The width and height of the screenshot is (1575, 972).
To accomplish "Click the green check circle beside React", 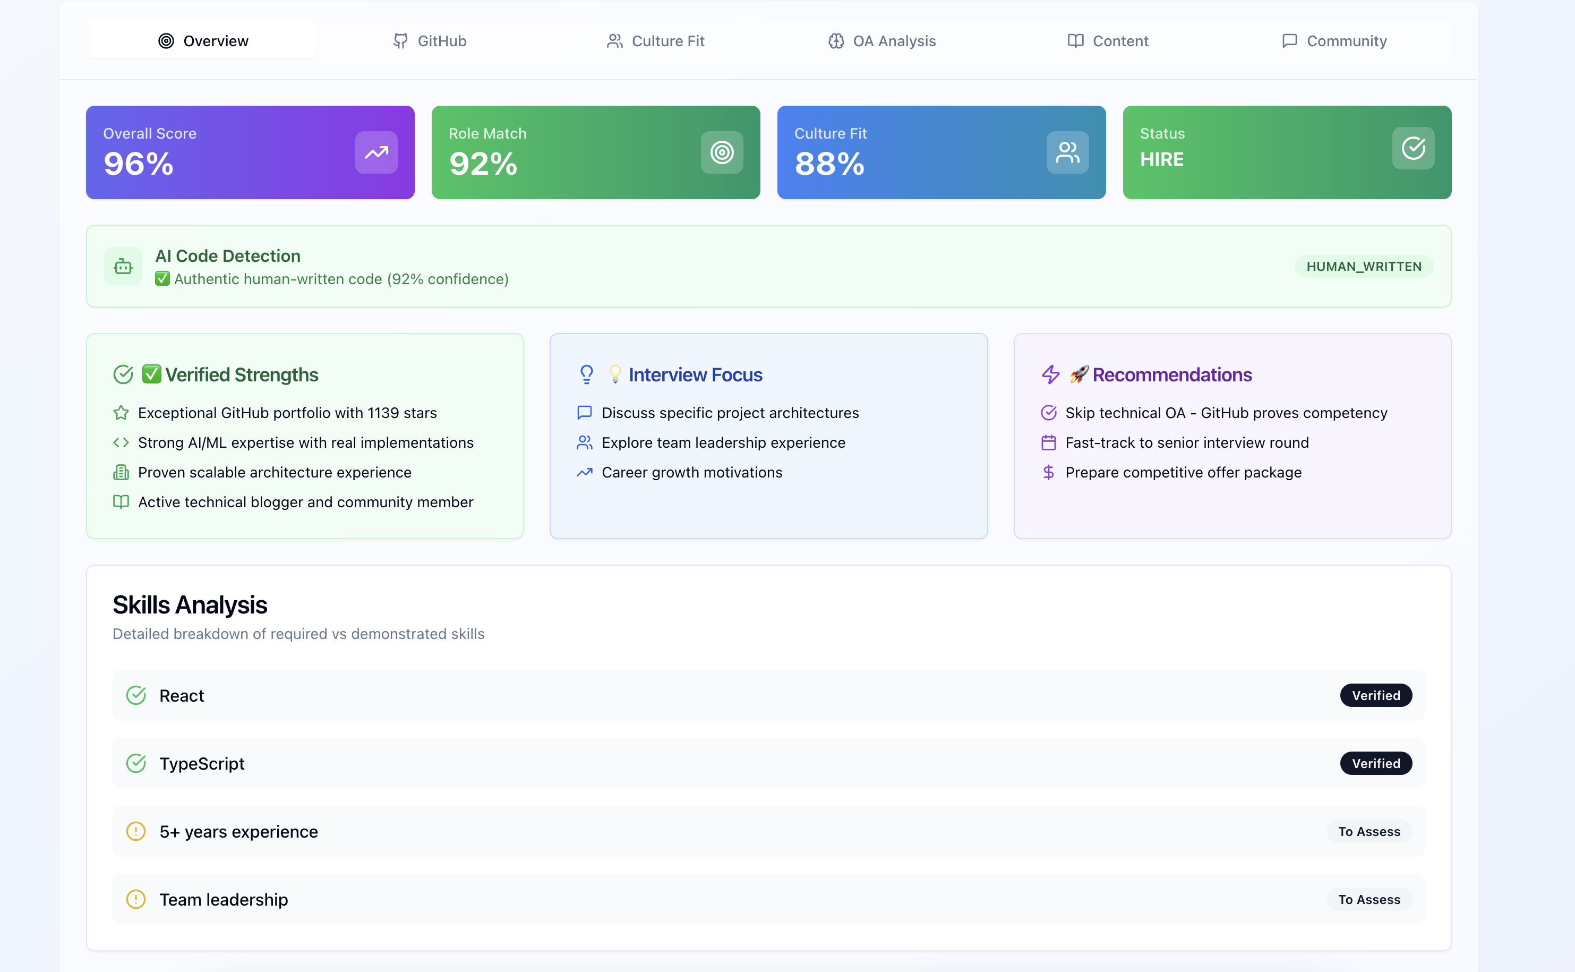I will tap(135, 696).
